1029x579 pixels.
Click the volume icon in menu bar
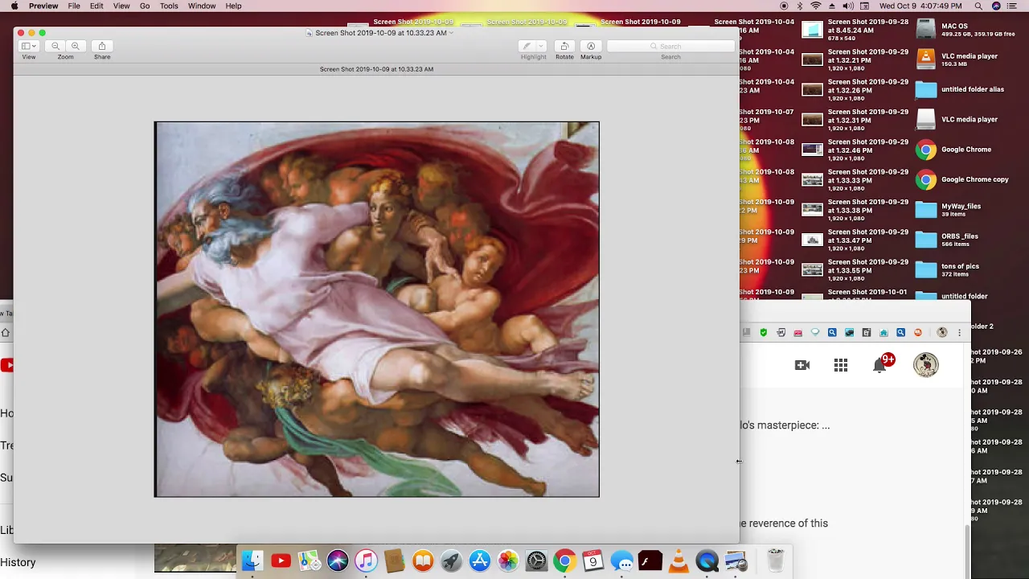coord(847,6)
